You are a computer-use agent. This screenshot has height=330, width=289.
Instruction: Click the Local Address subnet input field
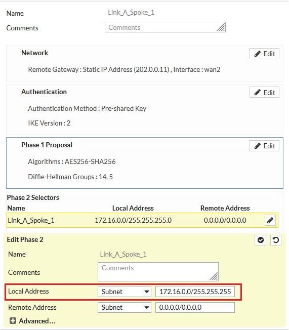pyautogui.click(x=195, y=292)
